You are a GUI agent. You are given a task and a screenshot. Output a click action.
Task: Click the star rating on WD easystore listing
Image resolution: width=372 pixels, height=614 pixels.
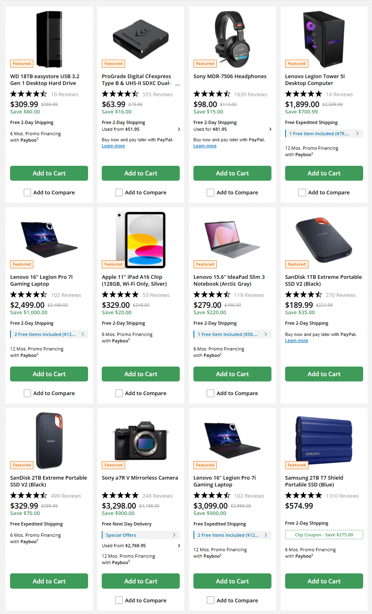[29, 94]
